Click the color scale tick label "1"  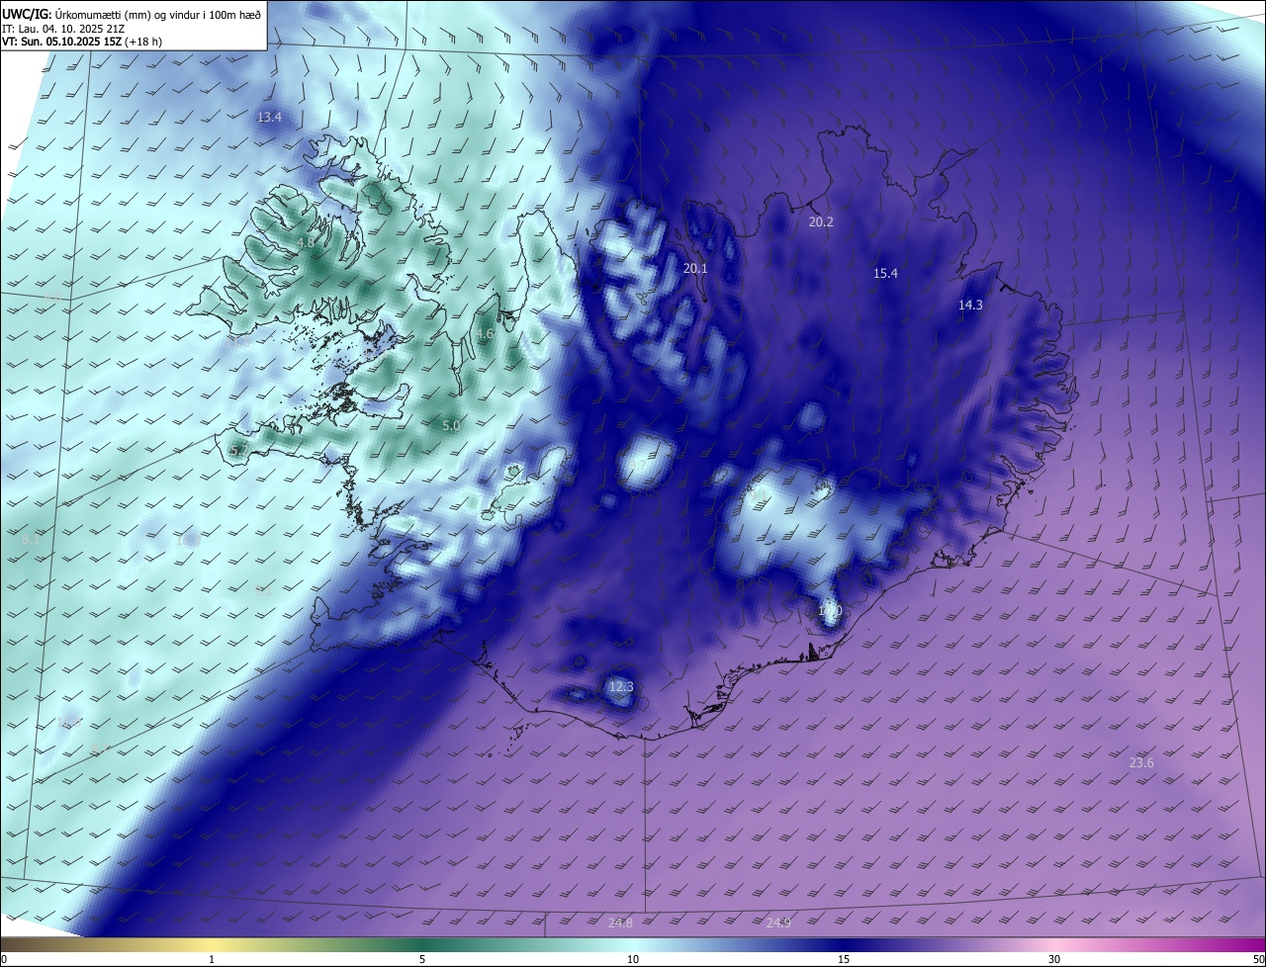coord(212,959)
